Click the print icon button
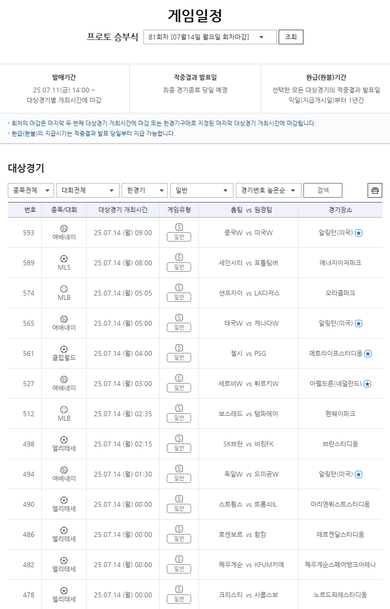 (374, 190)
